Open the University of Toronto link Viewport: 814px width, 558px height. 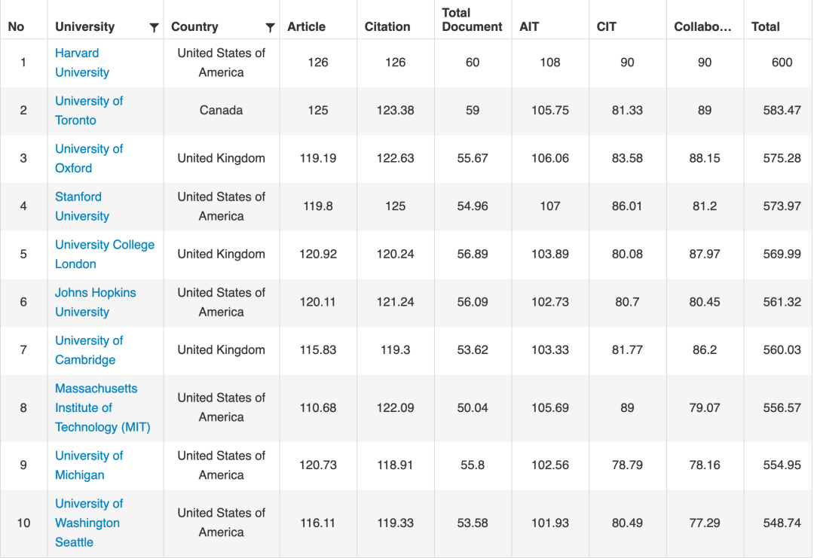point(89,111)
